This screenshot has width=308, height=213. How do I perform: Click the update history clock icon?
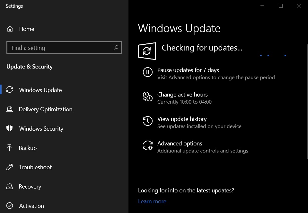click(148, 121)
